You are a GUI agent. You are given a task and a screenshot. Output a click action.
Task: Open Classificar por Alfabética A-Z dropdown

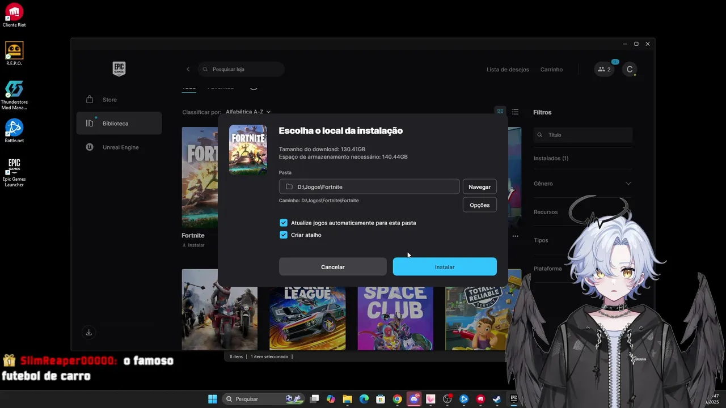click(x=248, y=112)
